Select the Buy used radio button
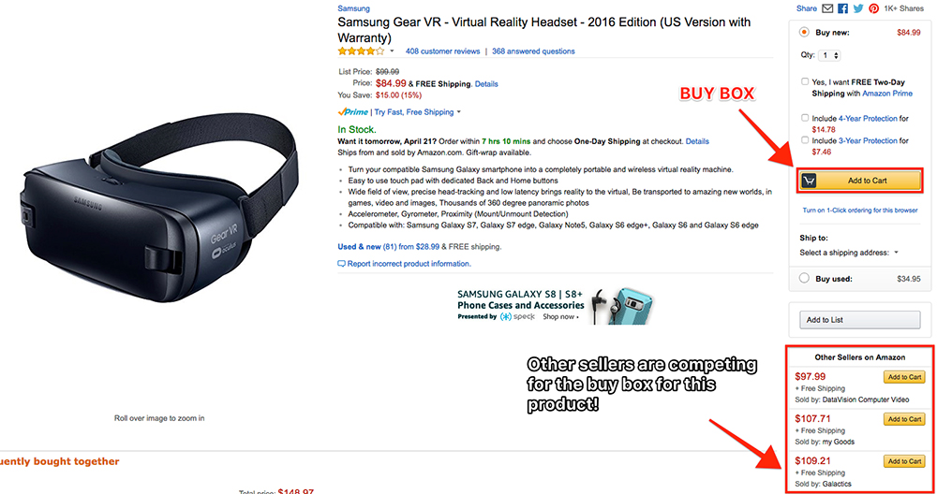This screenshot has width=937, height=494. coord(804,278)
